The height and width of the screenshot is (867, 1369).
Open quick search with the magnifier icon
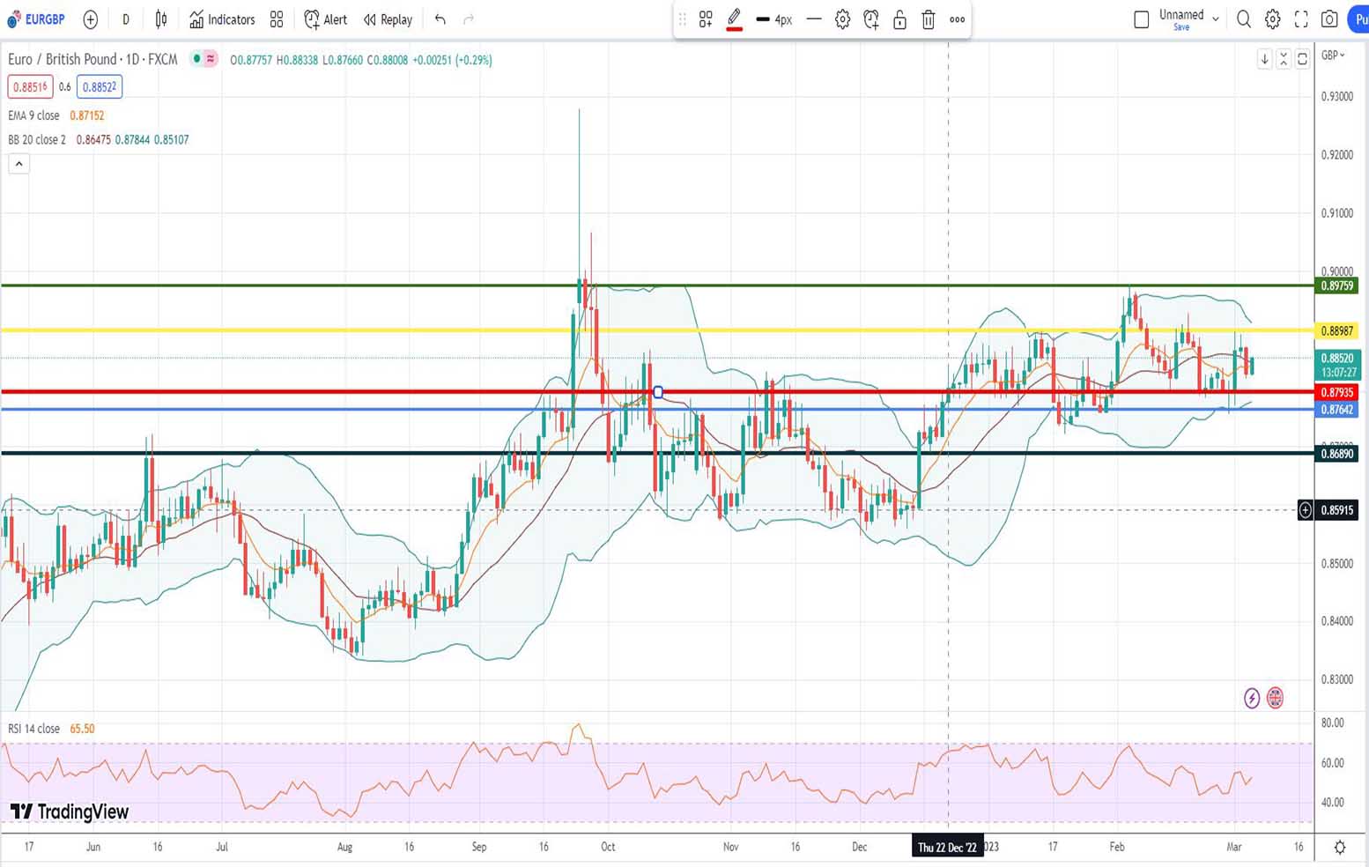coord(1244,19)
